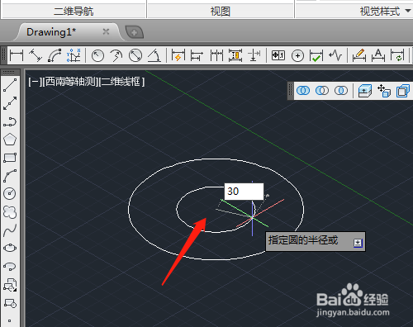
Task: Select the Ordinate dimension tool
Action: (x=74, y=55)
